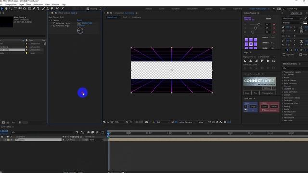Click the Options button in ConnectLayers

267,88
